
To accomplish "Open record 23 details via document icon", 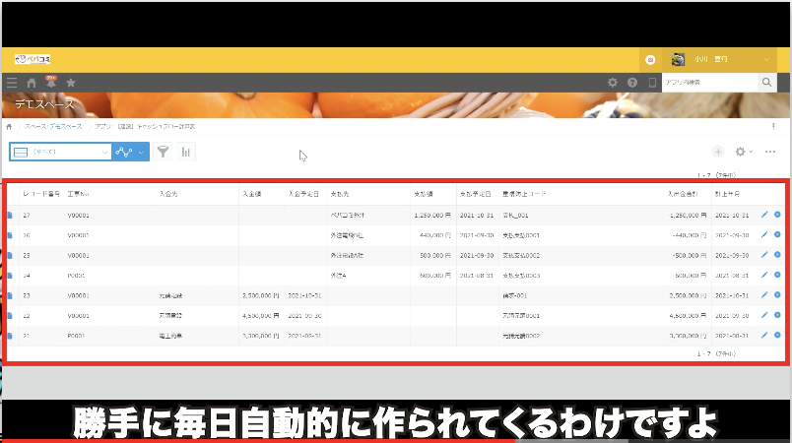I will pyautogui.click(x=11, y=294).
